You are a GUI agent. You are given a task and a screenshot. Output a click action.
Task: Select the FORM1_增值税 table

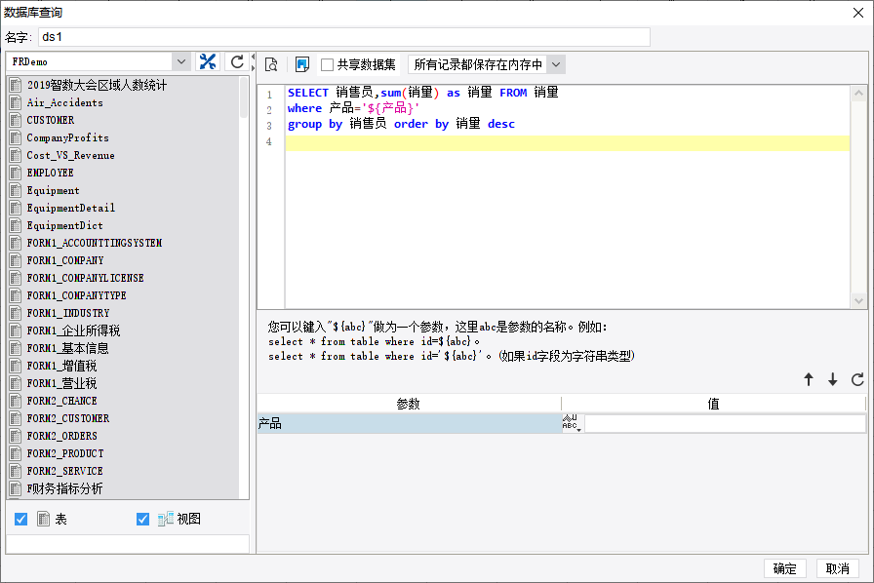(61, 366)
